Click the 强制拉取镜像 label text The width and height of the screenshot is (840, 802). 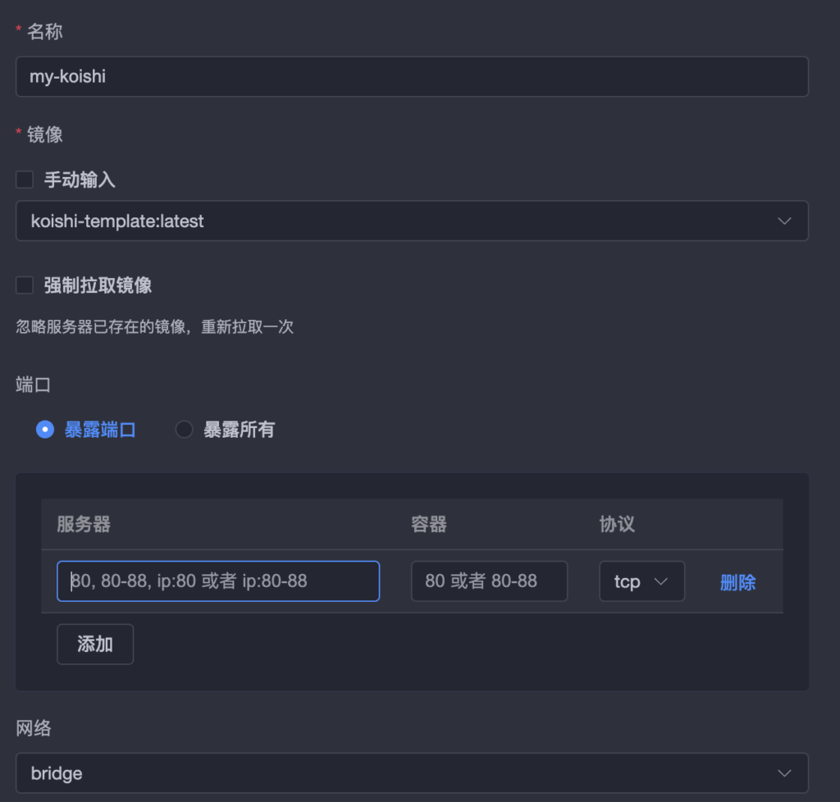[x=98, y=285]
